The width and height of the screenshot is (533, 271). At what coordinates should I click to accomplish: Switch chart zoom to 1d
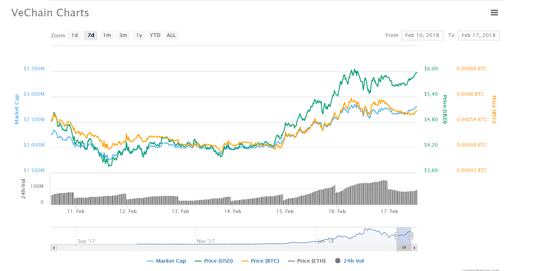[x=74, y=35]
